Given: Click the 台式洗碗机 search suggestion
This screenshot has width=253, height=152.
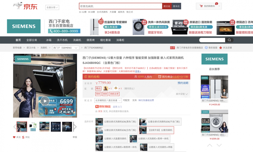Looking at the screenshot, I should (x=102, y=12).
